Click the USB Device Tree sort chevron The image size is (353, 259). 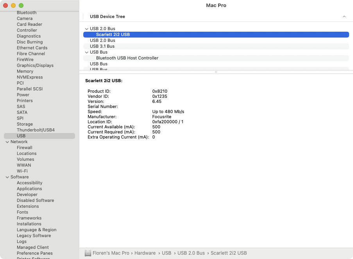344,16
